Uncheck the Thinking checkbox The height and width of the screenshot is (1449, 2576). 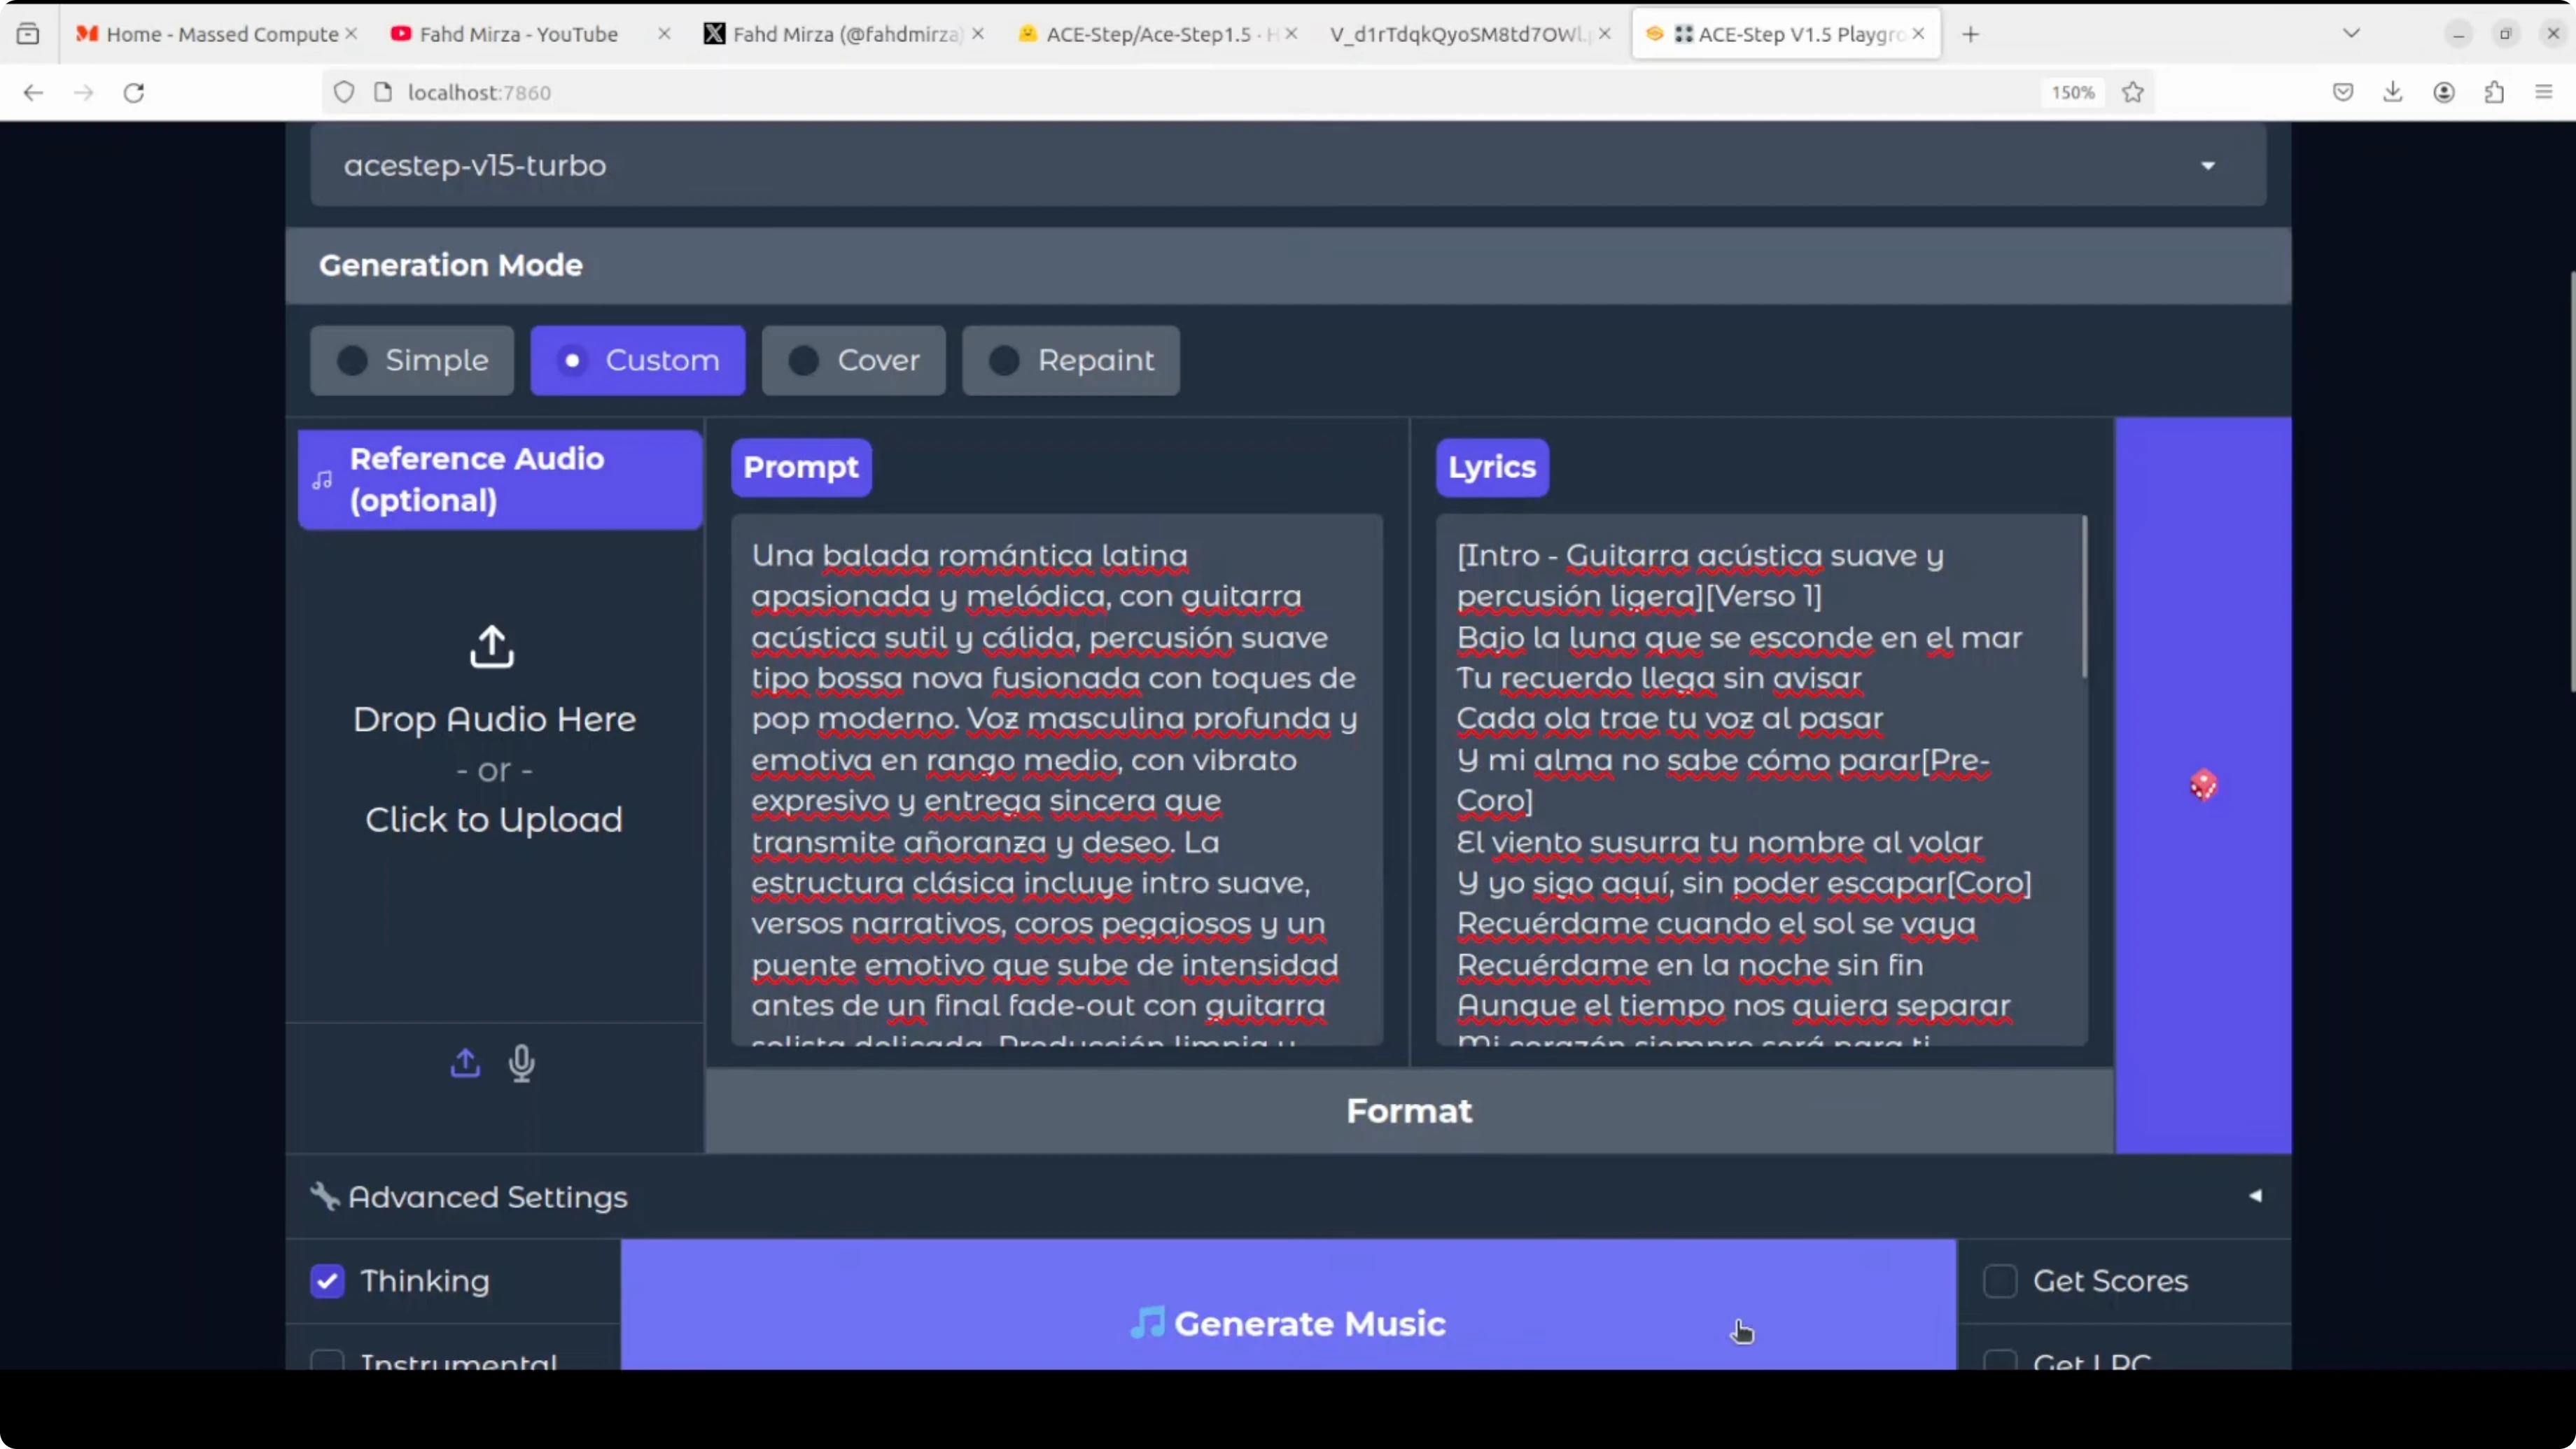(x=328, y=1281)
